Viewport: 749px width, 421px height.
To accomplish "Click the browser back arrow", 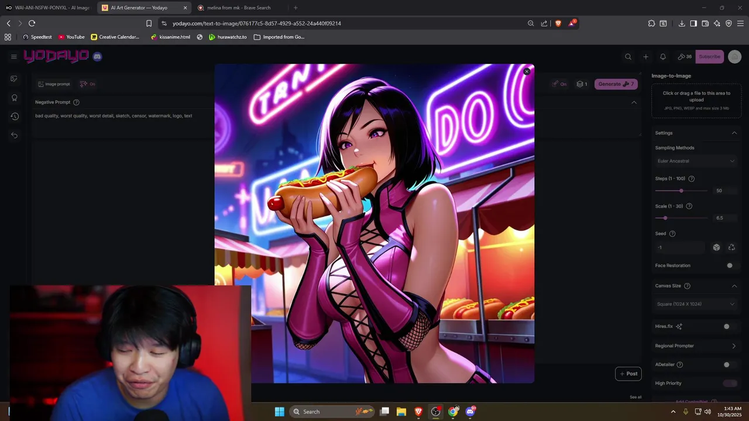I will coord(8,23).
